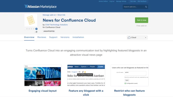Open Site feedback link
This screenshot has width=173, height=97.
[x=142, y=1]
